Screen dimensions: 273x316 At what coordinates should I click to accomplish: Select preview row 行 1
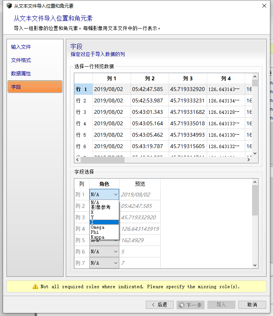pyautogui.click(x=83, y=89)
